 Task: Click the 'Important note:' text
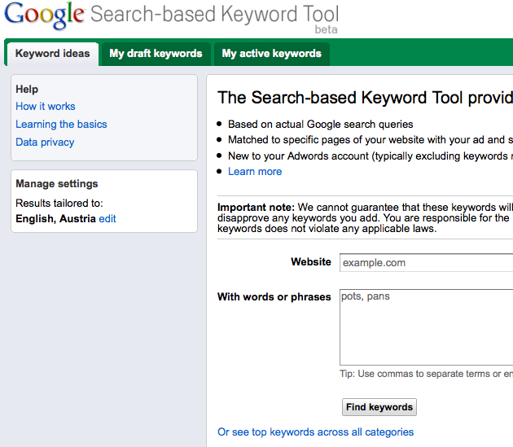pos(256,208)
